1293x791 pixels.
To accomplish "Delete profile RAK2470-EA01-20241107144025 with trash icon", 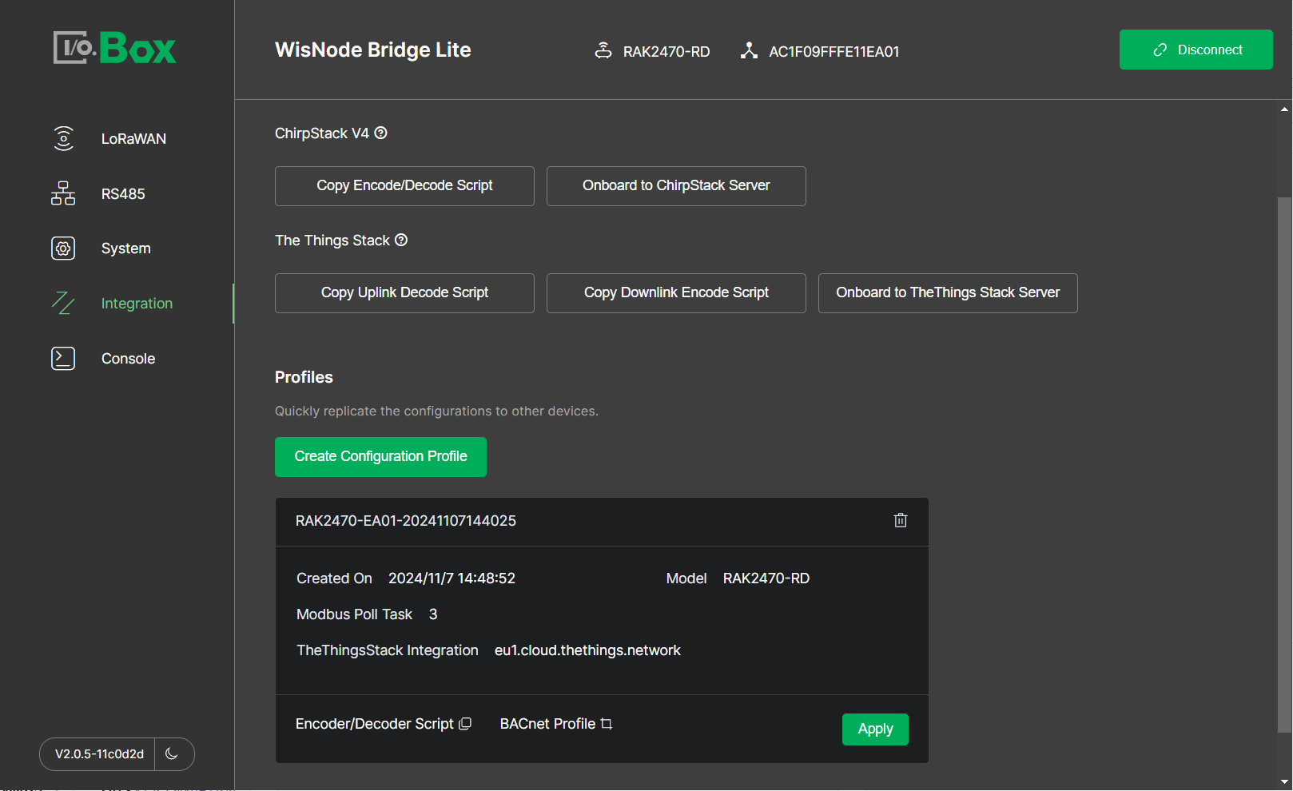I will [901, 520].
